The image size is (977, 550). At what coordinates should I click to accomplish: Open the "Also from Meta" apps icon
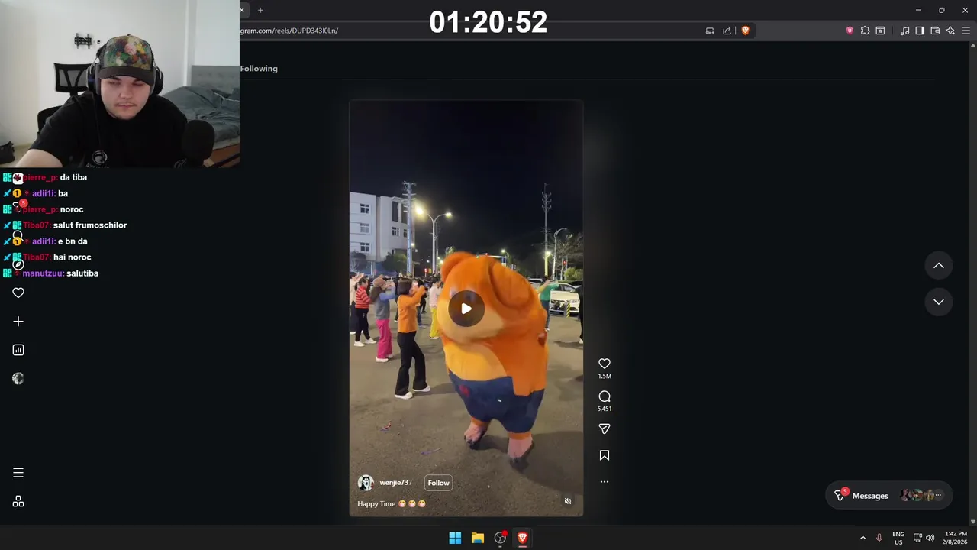18,502
